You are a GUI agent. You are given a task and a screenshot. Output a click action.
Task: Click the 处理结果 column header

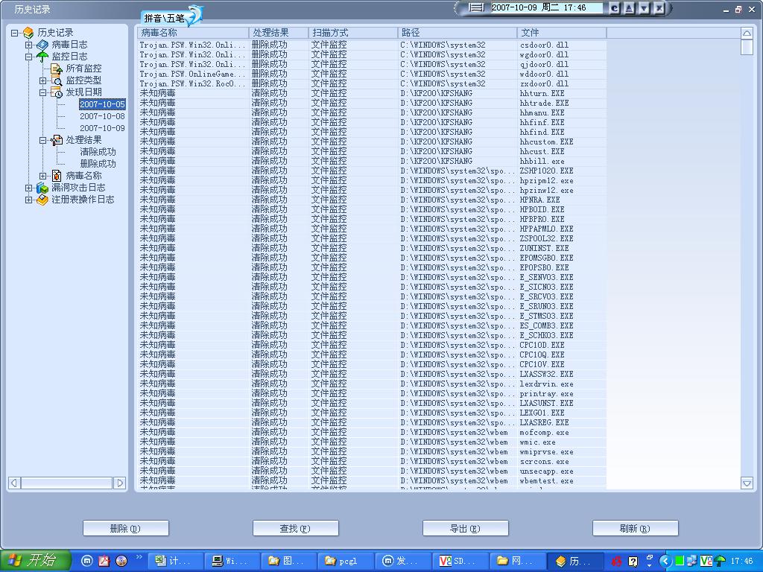[x=279, y=33]
